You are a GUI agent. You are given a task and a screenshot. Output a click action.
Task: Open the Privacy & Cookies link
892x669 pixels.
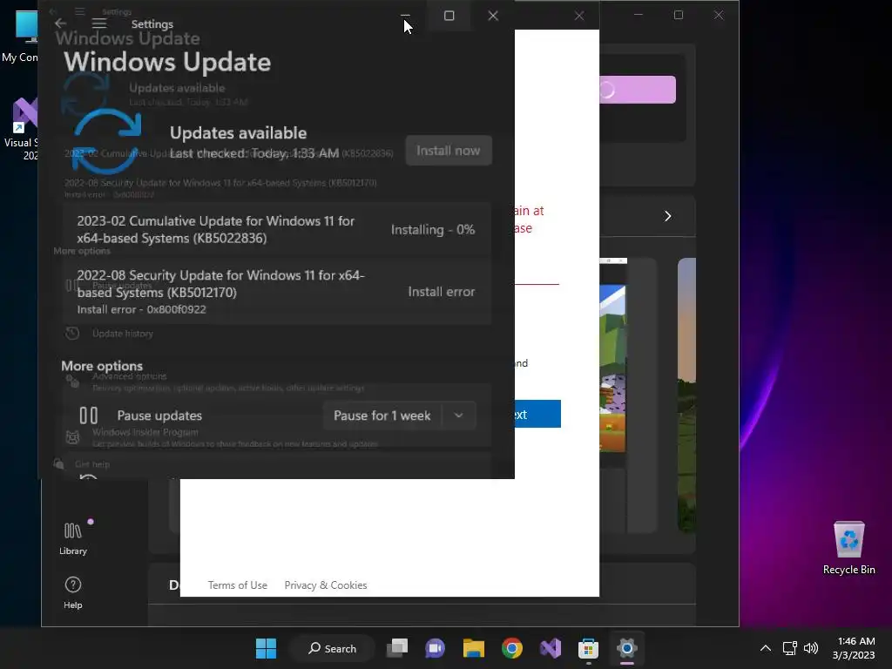(x=326, y=585)
